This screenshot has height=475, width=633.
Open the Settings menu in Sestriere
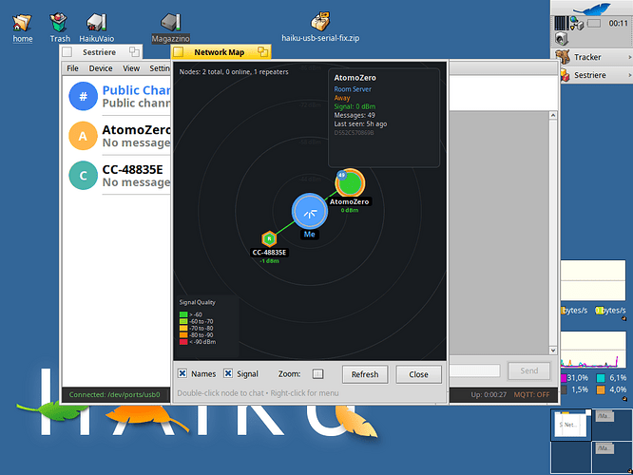[x=159, y=68]
